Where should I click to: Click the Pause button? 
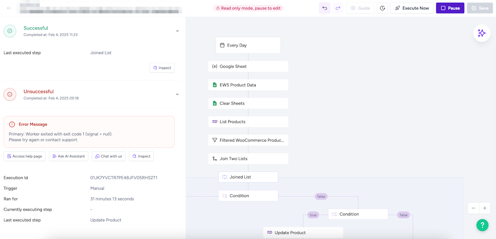pyautogui.click(x=450, y=8)
